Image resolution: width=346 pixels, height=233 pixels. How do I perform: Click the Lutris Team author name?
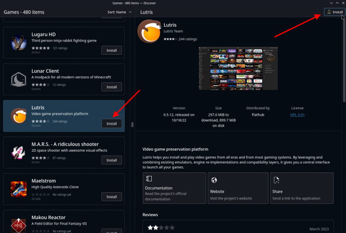coord(173,31)
